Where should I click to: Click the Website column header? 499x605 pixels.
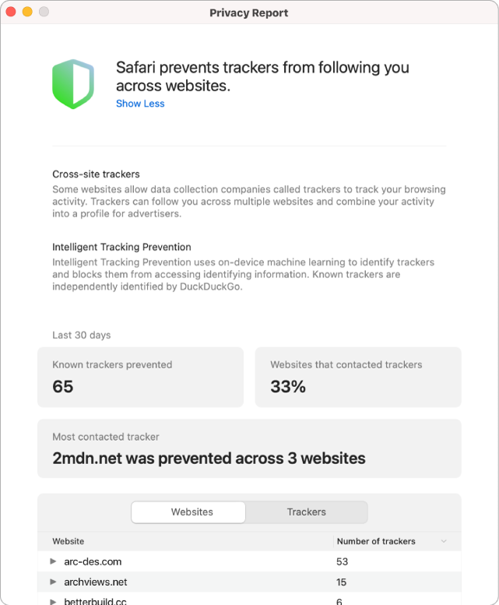click(69, 541)
